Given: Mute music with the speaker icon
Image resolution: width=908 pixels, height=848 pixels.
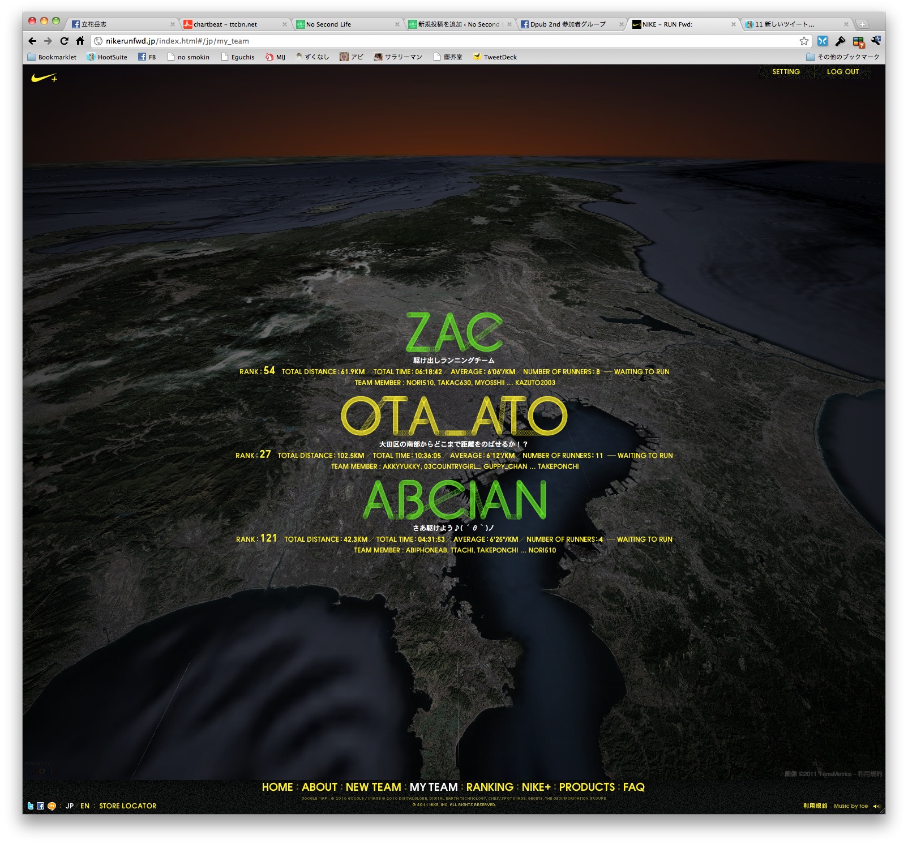Looking at the screenshot, I should (x=877, y=806).
